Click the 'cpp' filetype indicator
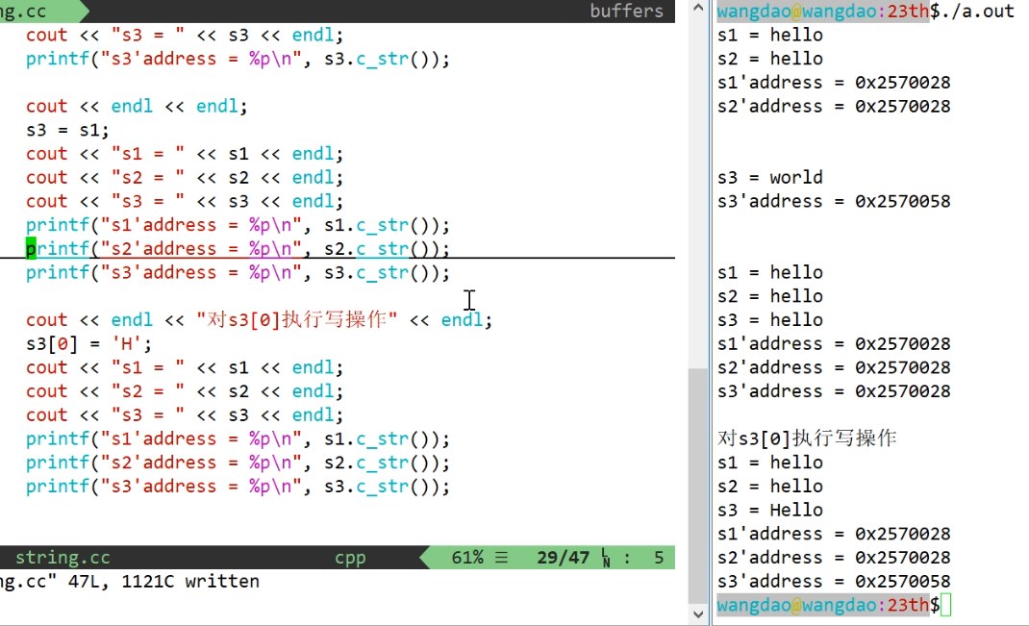Image resolution: width=1029 pixels, height=626 pixels. point(350,558)
